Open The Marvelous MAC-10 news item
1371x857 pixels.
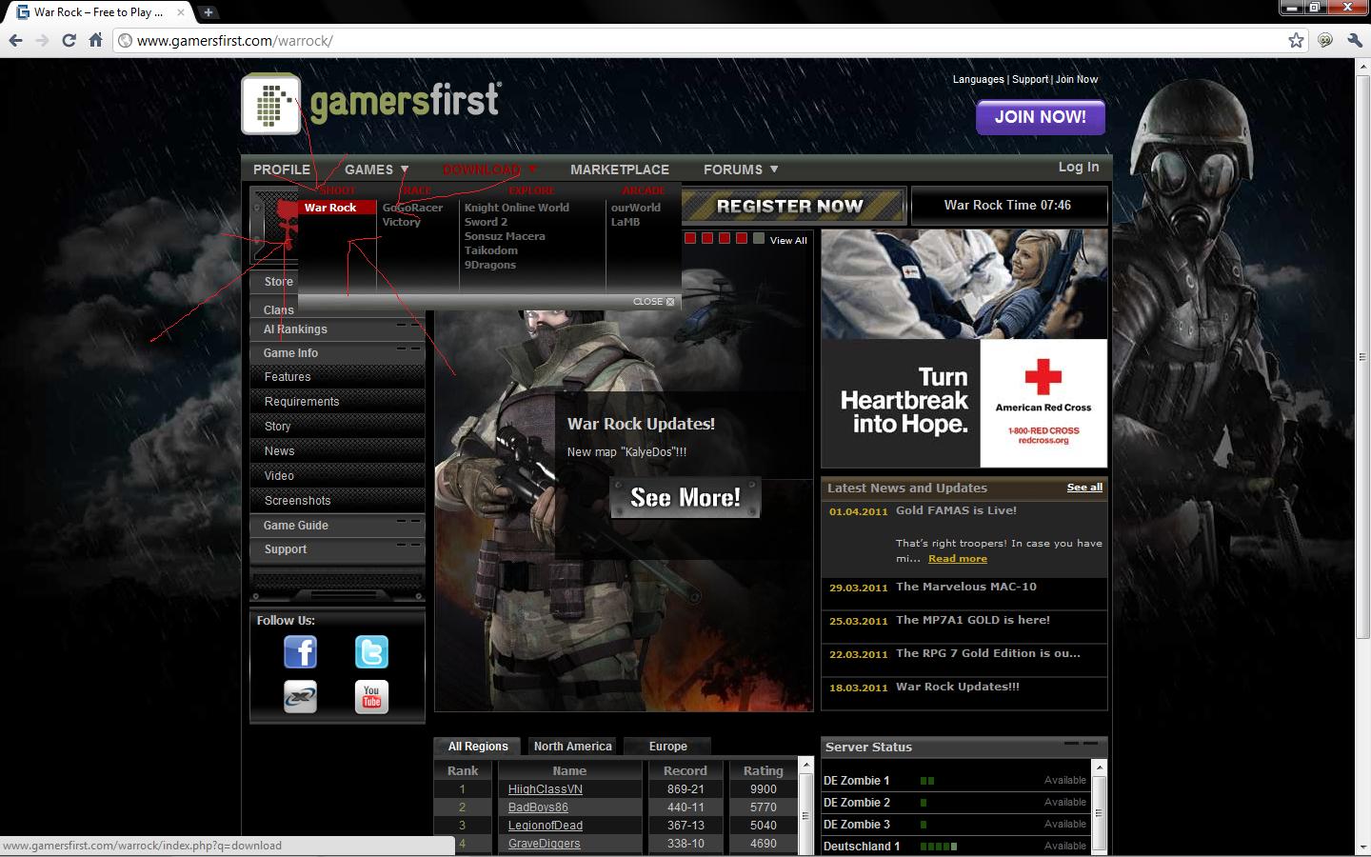(966, 587)
